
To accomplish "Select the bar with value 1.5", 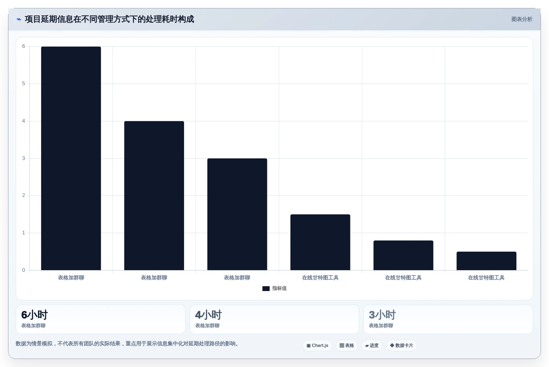I will [320, 242].
